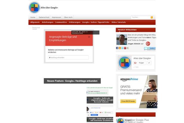Select the Allgemein category
This screenshot has height=123, width=184.
coord(35,22)
